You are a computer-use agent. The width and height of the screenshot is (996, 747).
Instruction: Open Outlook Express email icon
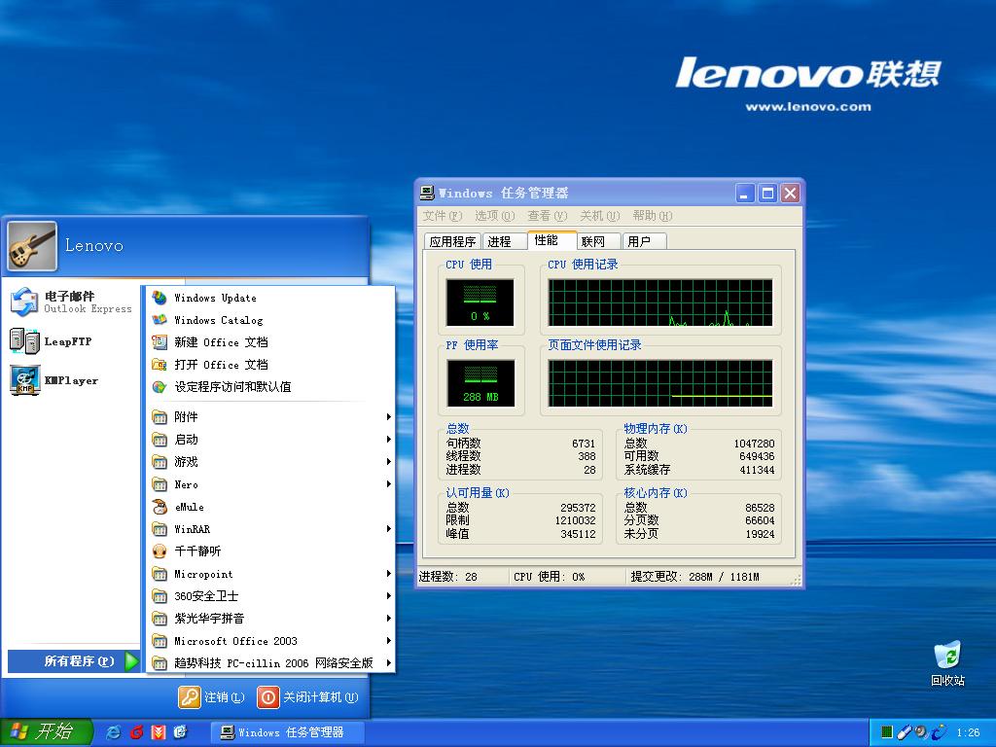[24, 302]
